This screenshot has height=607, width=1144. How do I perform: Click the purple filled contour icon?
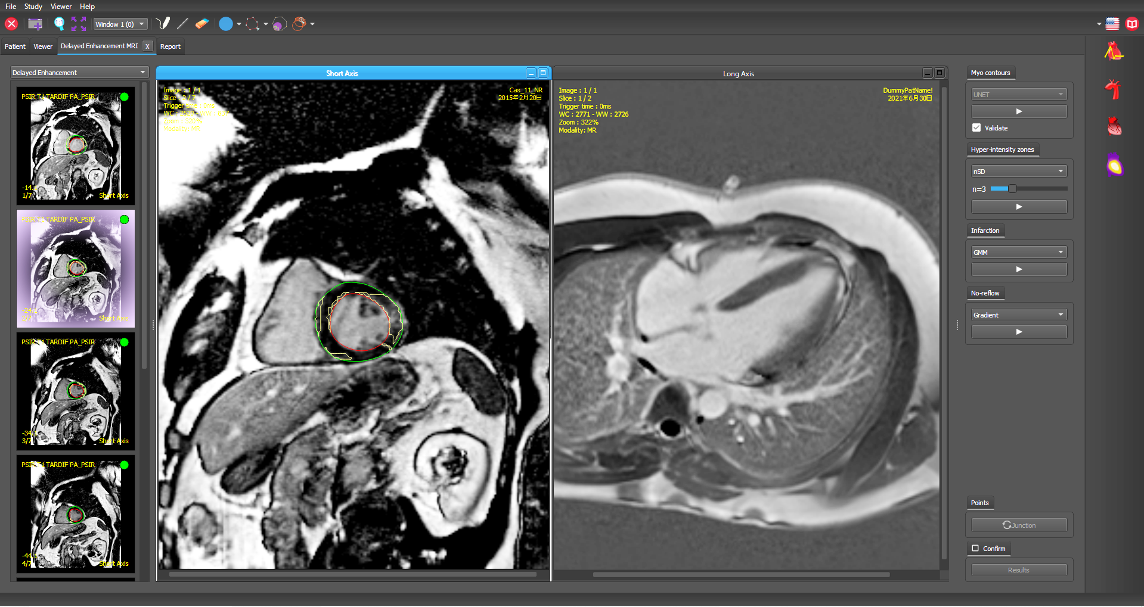click(279, 24)
